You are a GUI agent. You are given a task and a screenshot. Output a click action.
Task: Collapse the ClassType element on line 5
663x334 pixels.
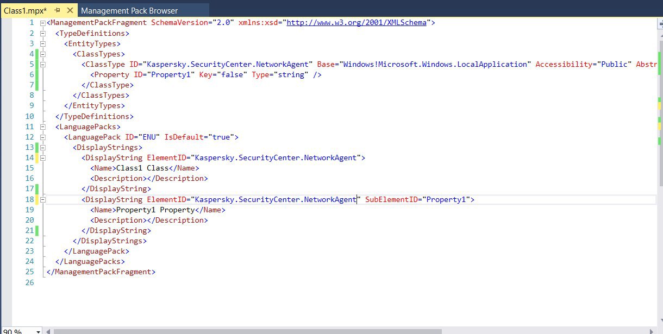pos(43,64)
